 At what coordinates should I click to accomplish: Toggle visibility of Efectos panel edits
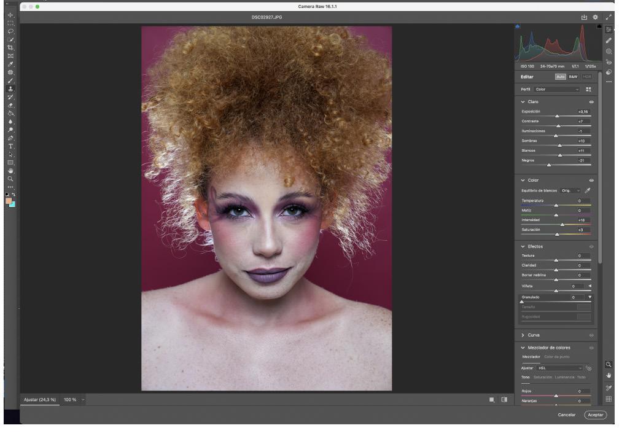pos(591,247)
